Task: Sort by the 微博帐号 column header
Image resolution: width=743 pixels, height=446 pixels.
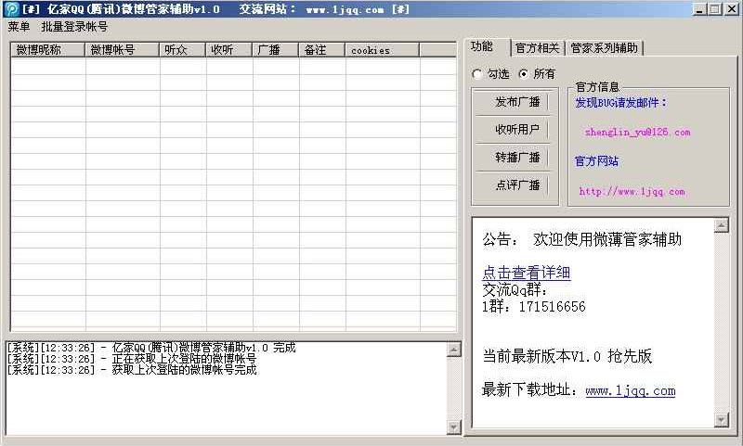Action: [122, 50]
